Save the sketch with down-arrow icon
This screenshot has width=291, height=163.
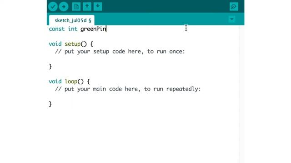coord(98,6)
